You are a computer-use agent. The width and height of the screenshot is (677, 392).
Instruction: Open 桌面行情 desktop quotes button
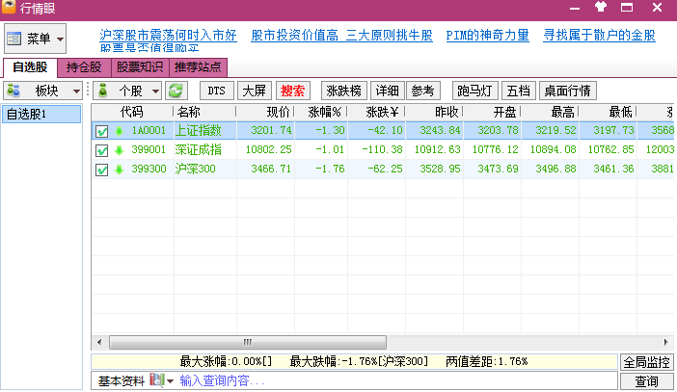[x=568, y=91]
